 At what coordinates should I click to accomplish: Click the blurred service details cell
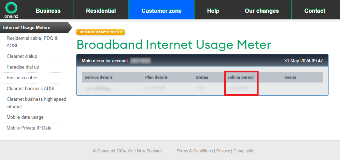pos(98,88)
